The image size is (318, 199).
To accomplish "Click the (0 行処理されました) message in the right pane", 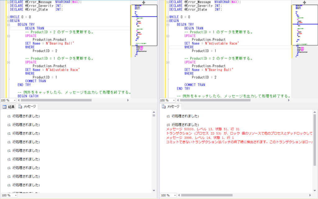I will pyautogui.click(x=183, y=125).
